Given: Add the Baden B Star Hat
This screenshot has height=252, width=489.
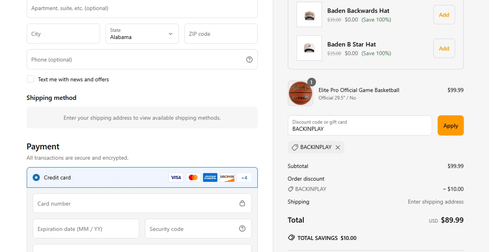Looking at the screenshot, I should coord(444,48).
